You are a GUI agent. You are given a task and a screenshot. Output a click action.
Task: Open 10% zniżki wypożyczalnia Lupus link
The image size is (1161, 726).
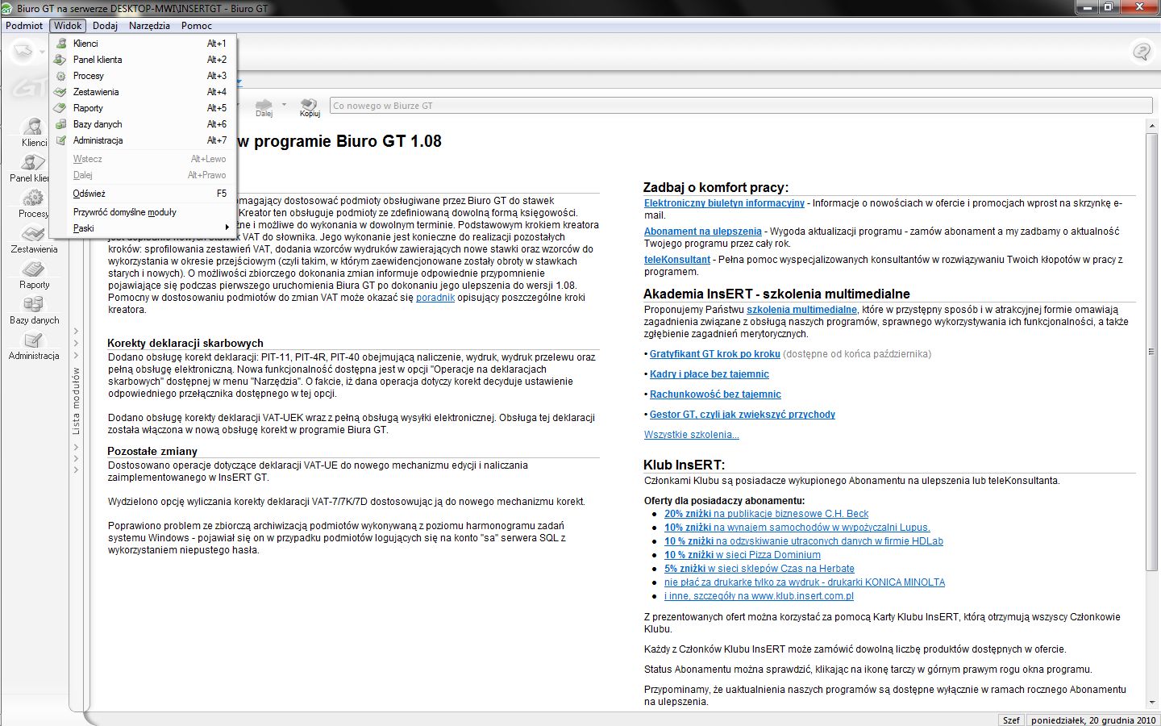click(797, 528)
